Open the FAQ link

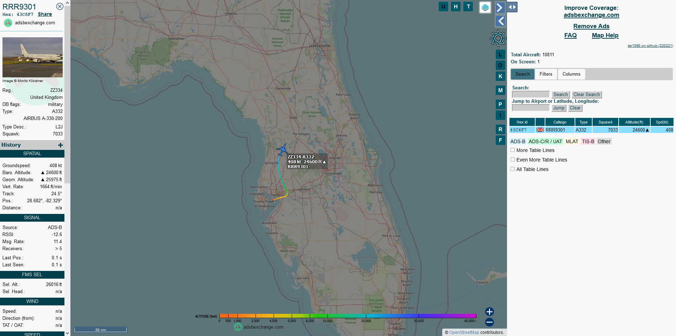coord(570,35)
